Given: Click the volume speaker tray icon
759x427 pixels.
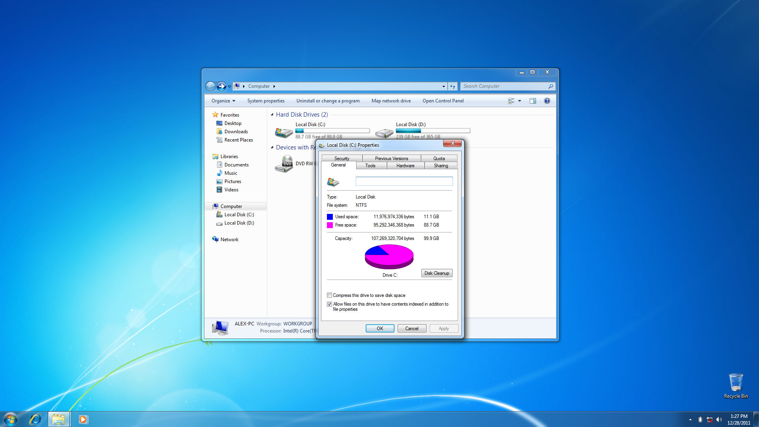Looking at the screenshot, I should pyautogui.click(x=719, y=419).
